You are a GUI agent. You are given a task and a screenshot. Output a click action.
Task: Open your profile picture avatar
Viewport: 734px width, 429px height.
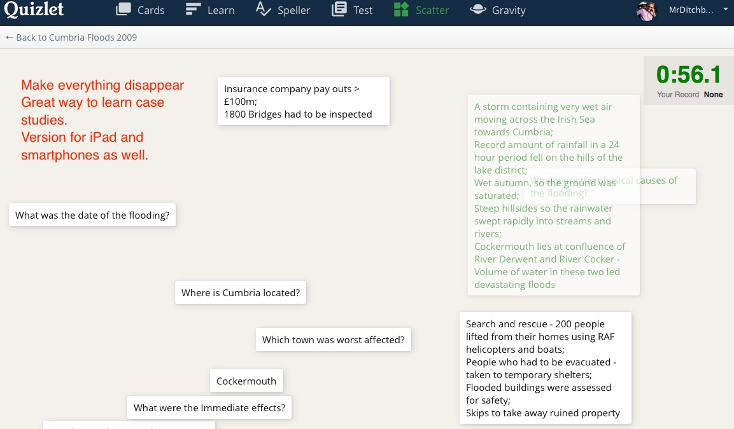(x=646, y=11)
